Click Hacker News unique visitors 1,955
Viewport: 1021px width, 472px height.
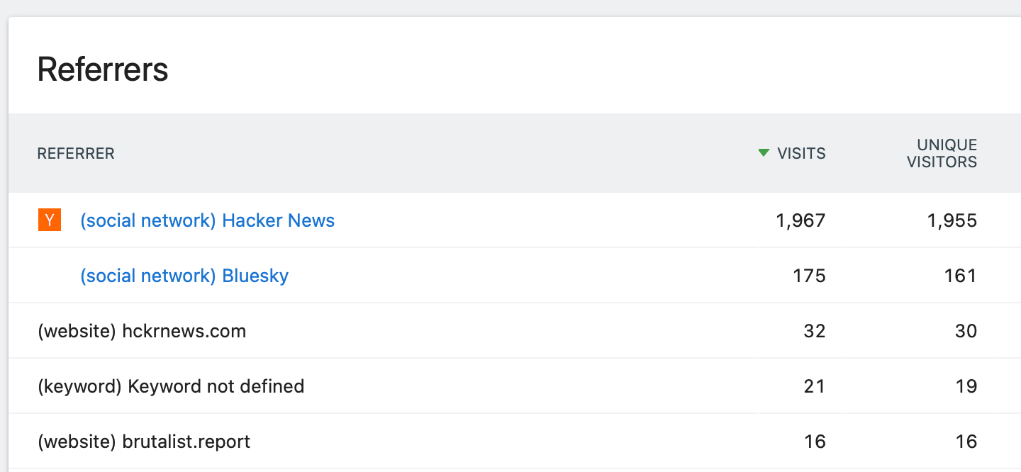(952, 220)
